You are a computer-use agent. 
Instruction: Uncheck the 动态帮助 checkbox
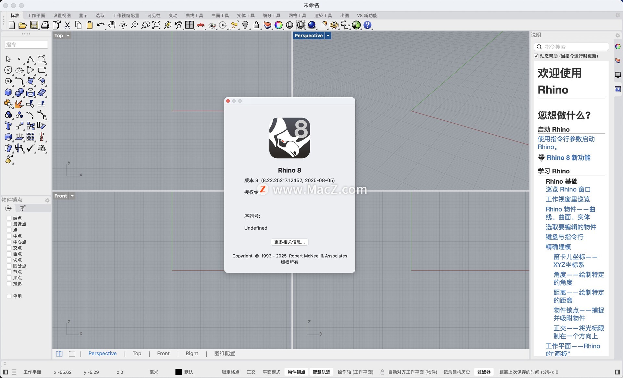point(536,56)
